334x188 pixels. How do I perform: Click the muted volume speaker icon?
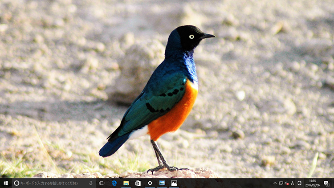(x=286, y=183)
